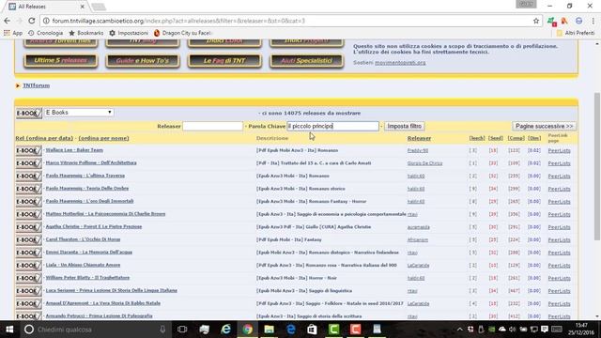This screenshot has width=601, height=338.
Task: Click the E-BOOK icon beside Dell'Architettura row
Action: tap(29, 163)
